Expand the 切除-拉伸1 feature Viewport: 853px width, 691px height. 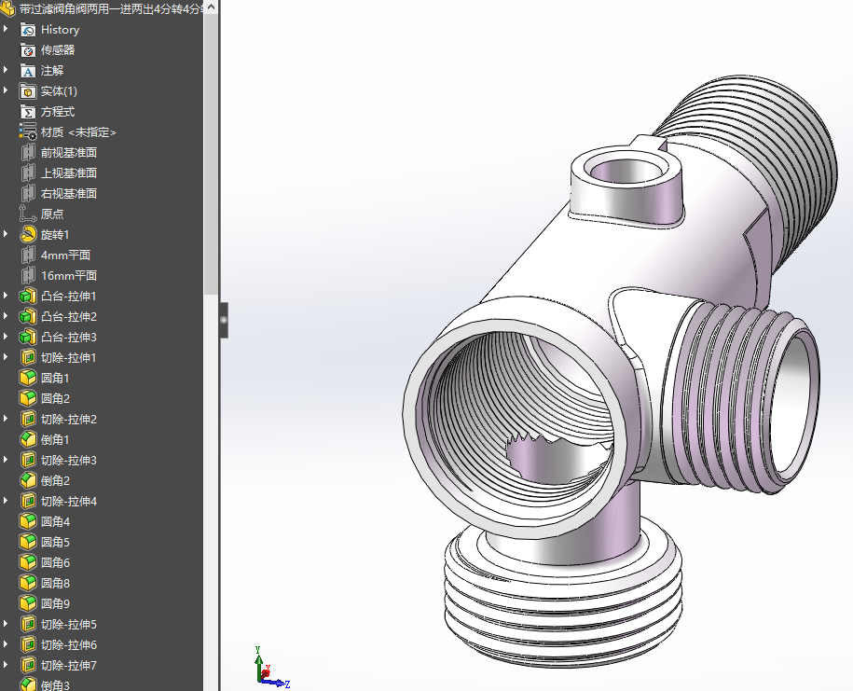(x=6, y=357)
